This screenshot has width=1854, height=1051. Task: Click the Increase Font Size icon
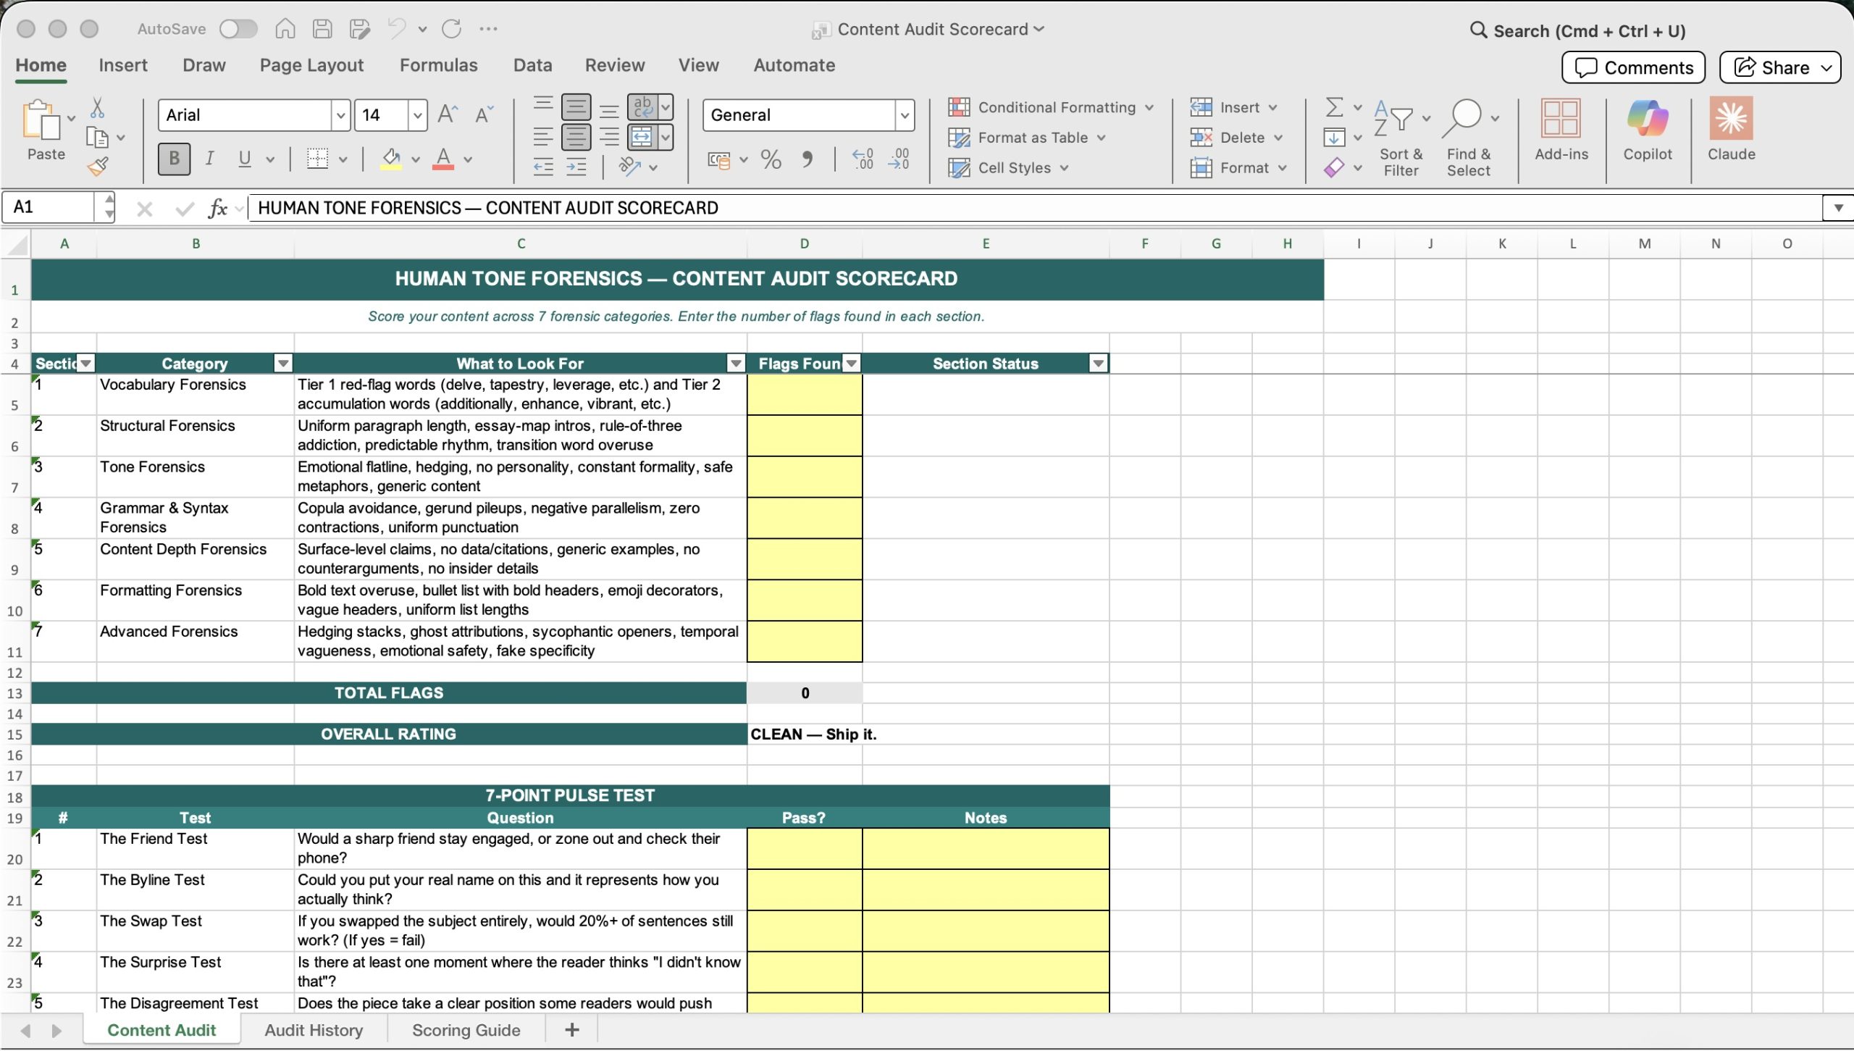pos(448,114)
